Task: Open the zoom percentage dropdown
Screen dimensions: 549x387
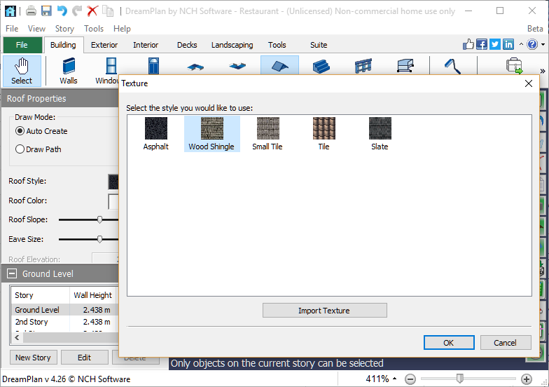Action: [x=394, y=379]
